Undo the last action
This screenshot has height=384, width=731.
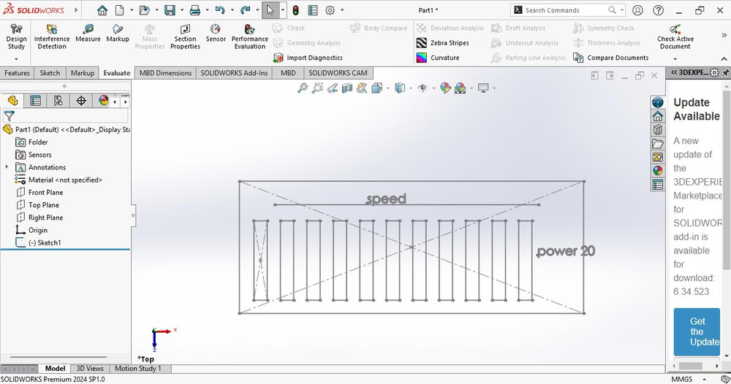click(x=220, y=10)
